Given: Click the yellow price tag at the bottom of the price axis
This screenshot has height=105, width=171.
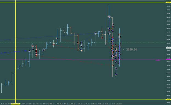Looking at the screenshot, I should click(x=169, y=99).
